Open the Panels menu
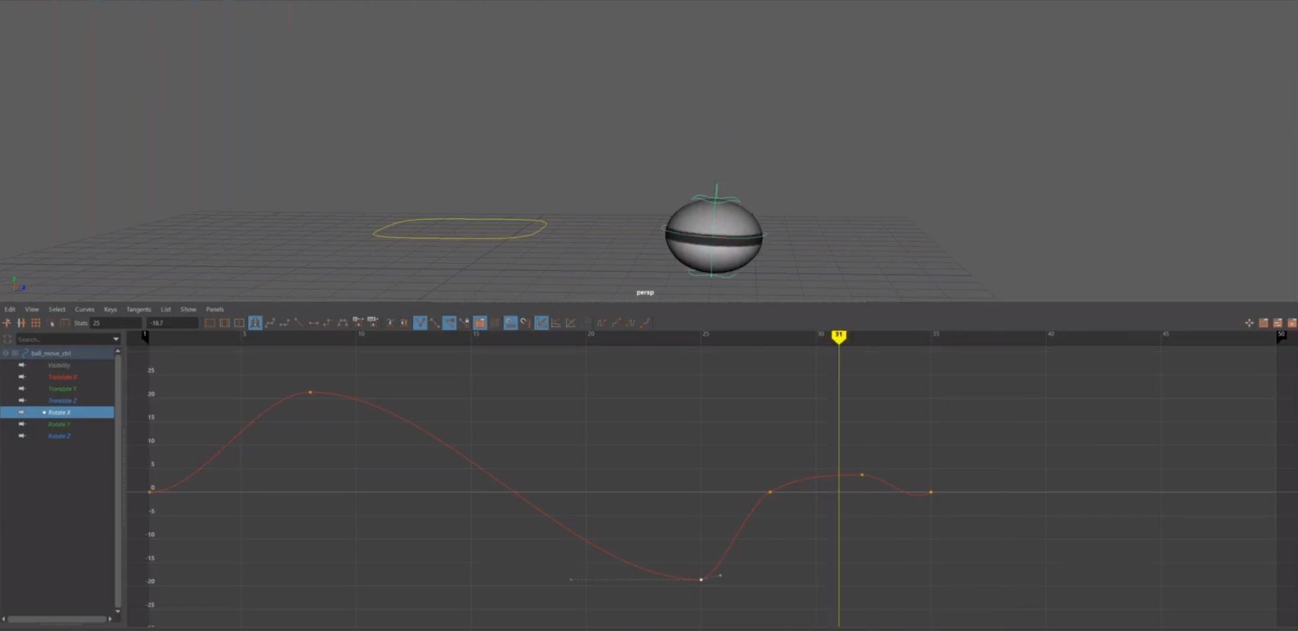This screenshot has width=1298, height=631. point(215,309)
